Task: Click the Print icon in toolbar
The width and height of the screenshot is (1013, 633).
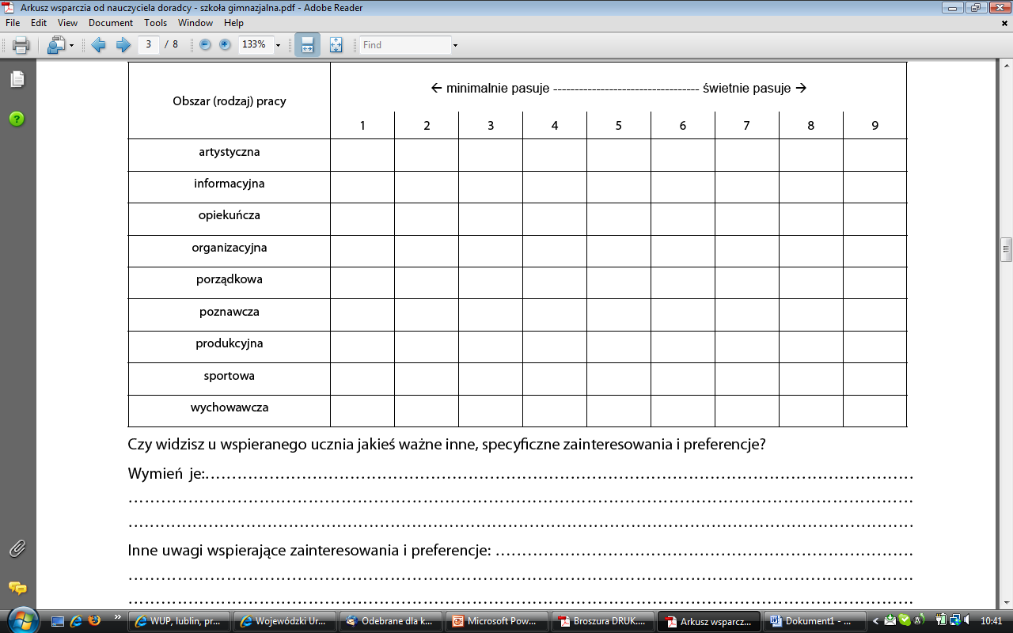Action: coord(21,45)
